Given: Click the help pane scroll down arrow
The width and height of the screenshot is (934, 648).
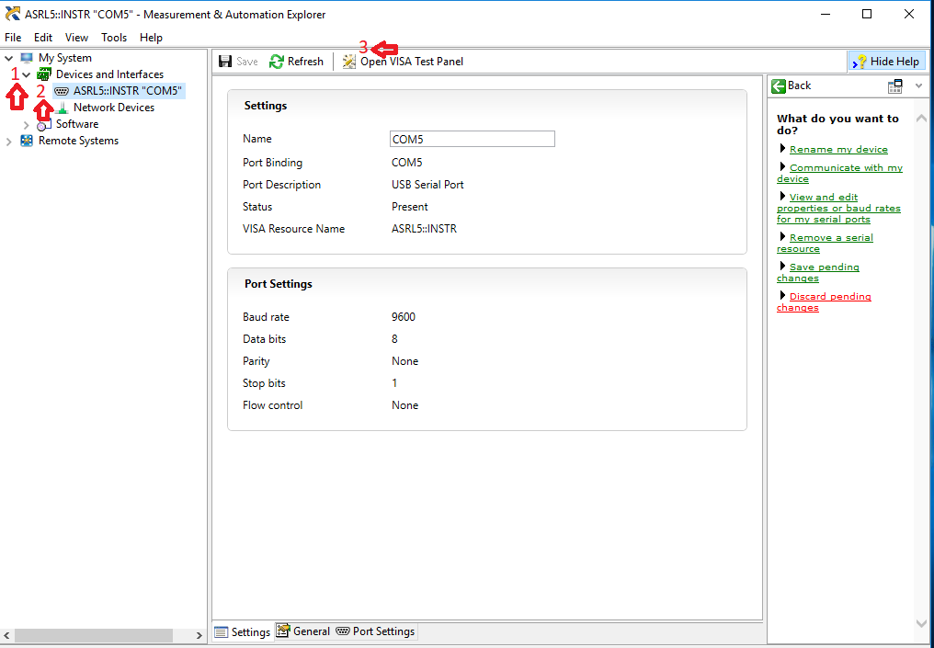Looking at the screenshot, I should point(921,623).
